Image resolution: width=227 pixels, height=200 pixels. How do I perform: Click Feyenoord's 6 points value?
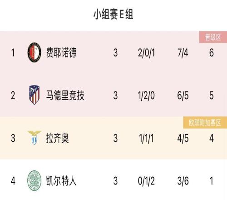point(212,53)
